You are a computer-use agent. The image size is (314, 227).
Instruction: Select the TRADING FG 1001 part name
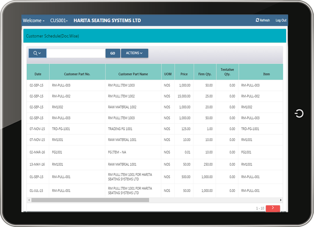tap(120, 129)
